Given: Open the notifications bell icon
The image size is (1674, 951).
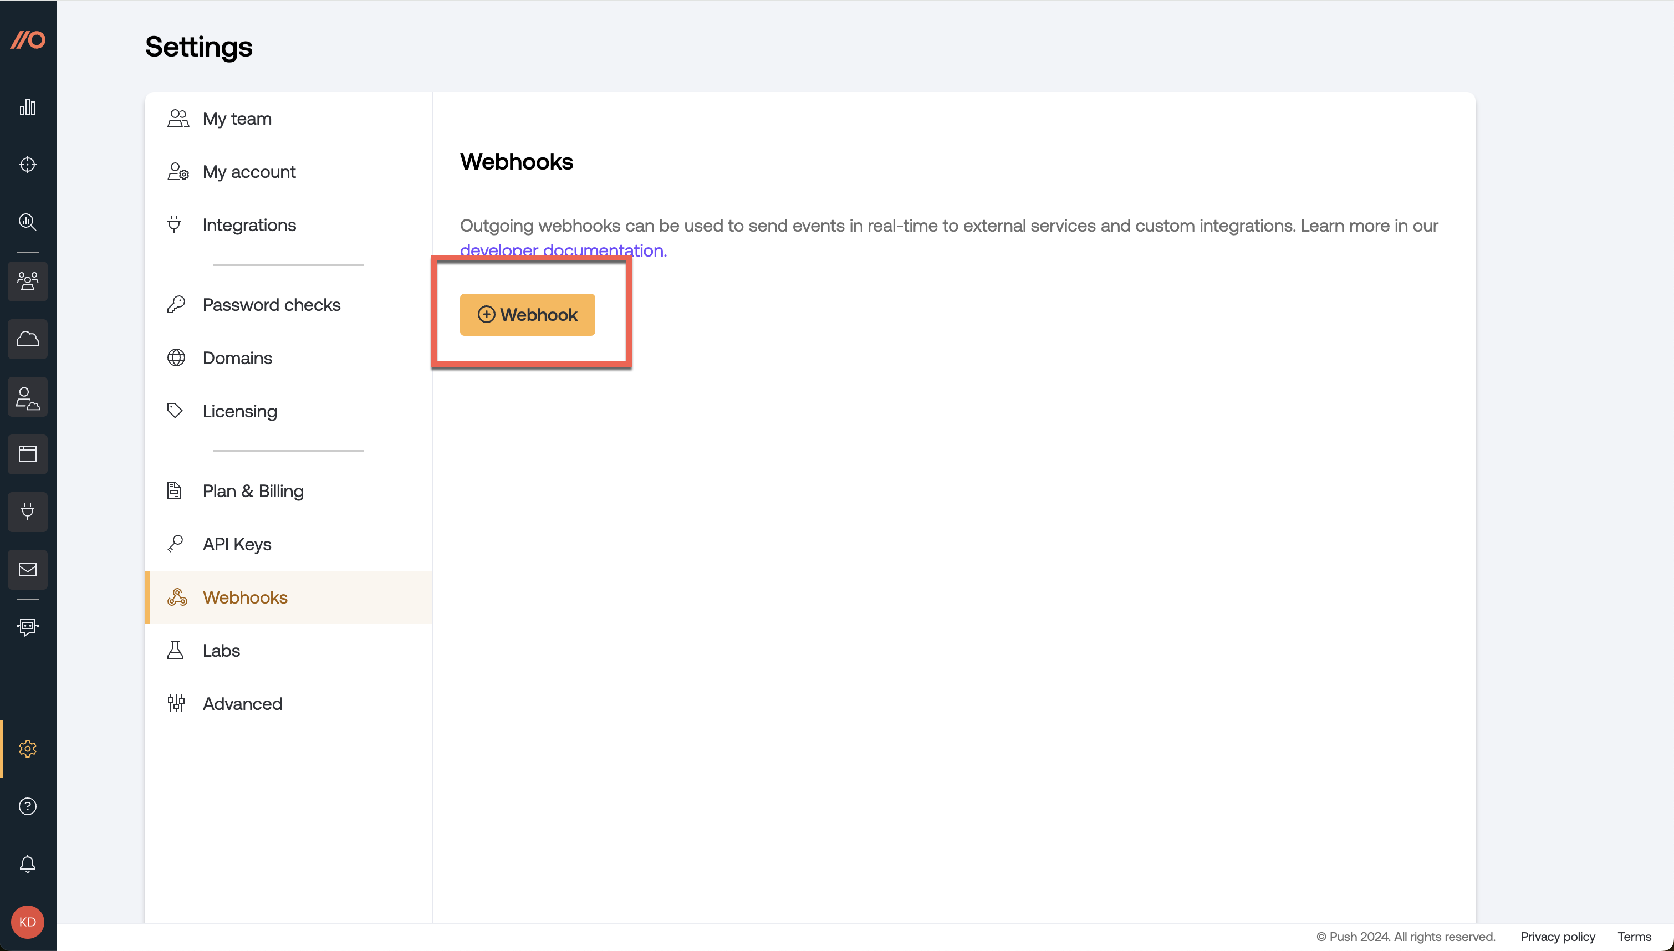Looking at the screenshot, I should 27,864.
